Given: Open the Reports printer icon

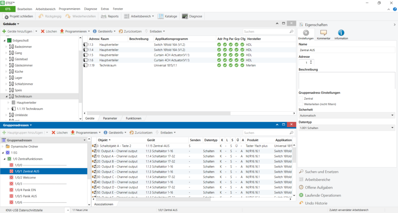Looking at the screenshot, I should (x=103, y=16).
